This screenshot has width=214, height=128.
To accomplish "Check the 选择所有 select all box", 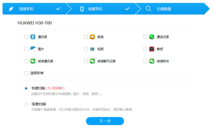I will 26,73.
